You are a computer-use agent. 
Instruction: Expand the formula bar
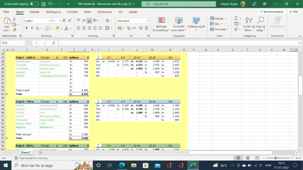[300, 43]
